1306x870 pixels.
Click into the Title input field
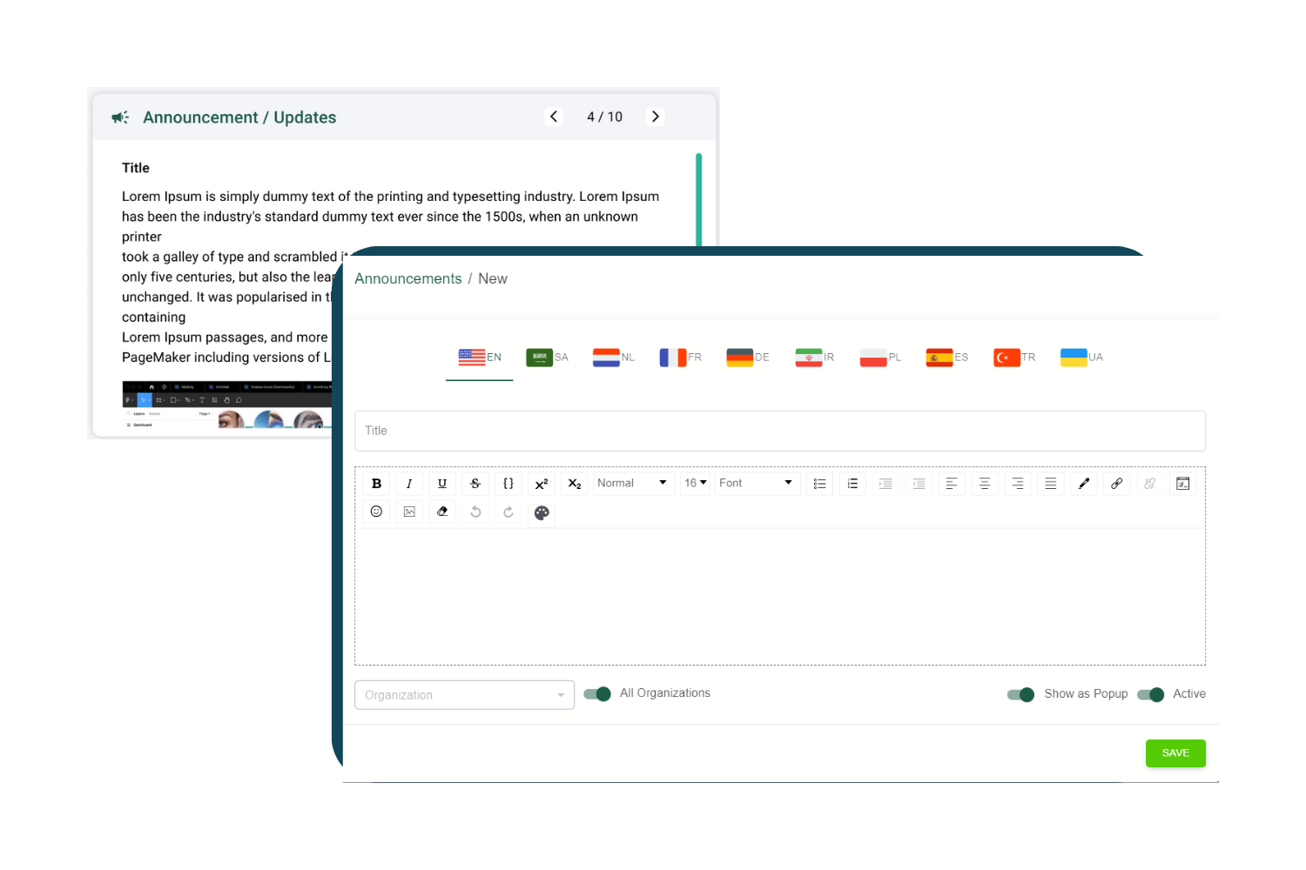coord(780,431)
